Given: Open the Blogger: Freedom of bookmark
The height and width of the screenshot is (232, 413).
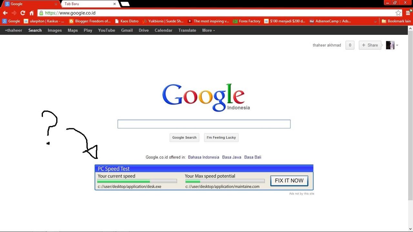Looking at the screenshot, I should (x=90, y=21).
